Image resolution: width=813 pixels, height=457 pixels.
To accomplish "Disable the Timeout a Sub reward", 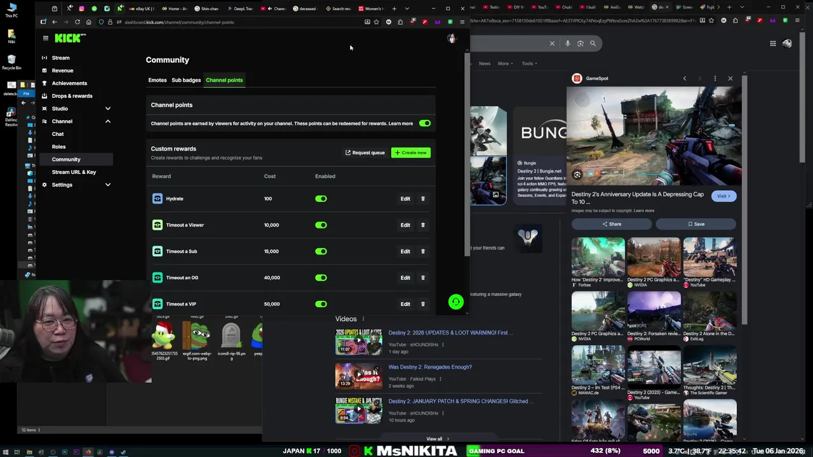I will click(x=321, y=251).
